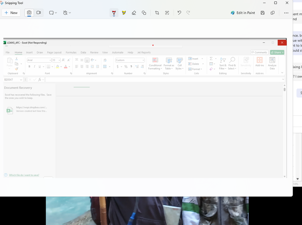302x225 pixels.
Task: Select the Eraser tool
Action: click(x=134, y=13)
